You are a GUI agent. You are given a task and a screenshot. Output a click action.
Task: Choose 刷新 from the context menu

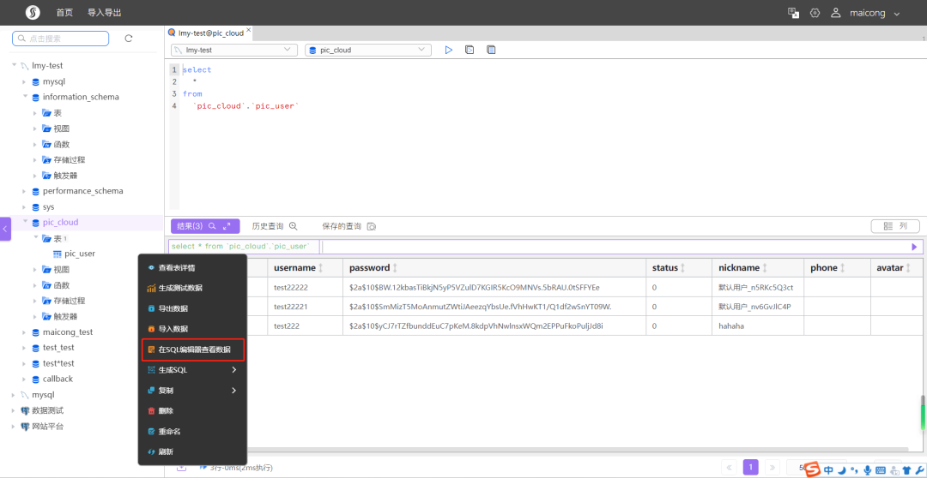point(192,451)
